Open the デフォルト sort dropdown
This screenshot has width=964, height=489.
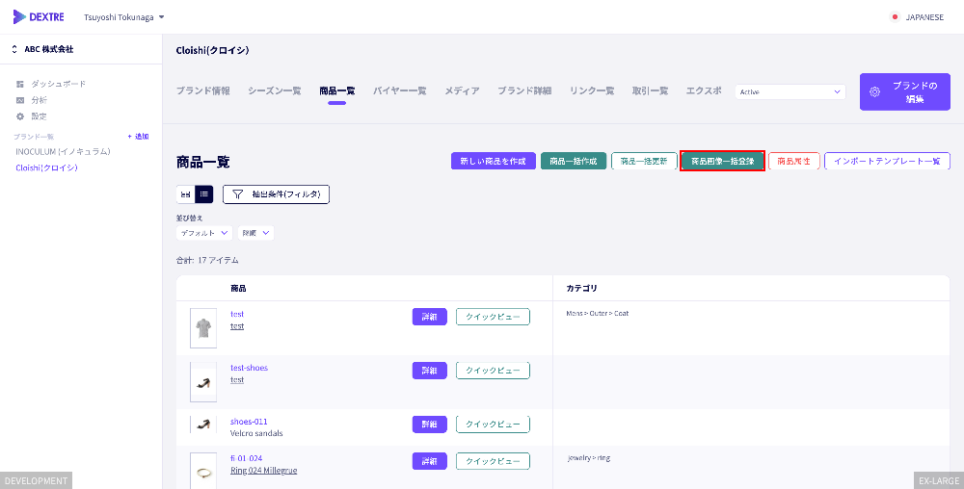pyautogui.click(x=204, y=233)
